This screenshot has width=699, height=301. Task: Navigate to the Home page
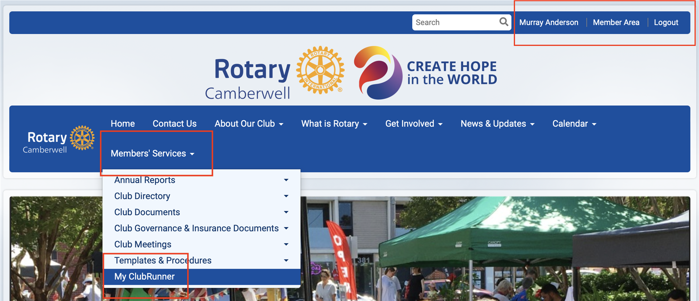(123, 124)
